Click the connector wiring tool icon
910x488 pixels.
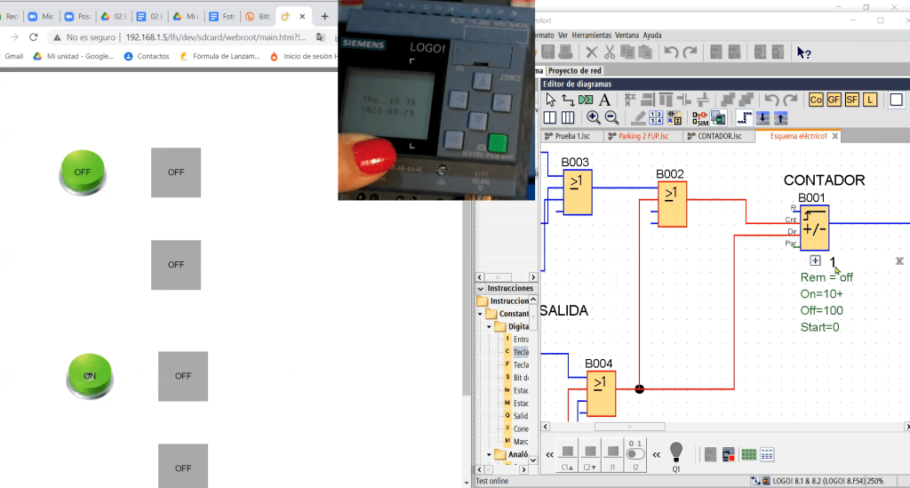coord(568,100)
